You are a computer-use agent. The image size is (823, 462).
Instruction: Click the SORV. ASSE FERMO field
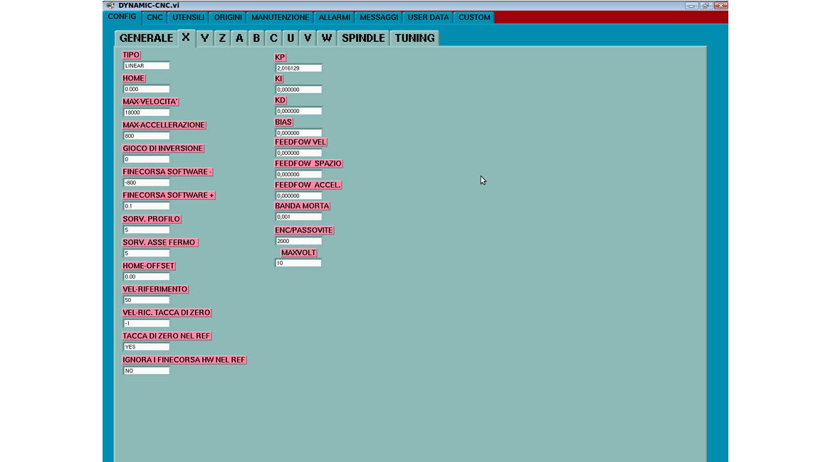click(x=147, y=253)
